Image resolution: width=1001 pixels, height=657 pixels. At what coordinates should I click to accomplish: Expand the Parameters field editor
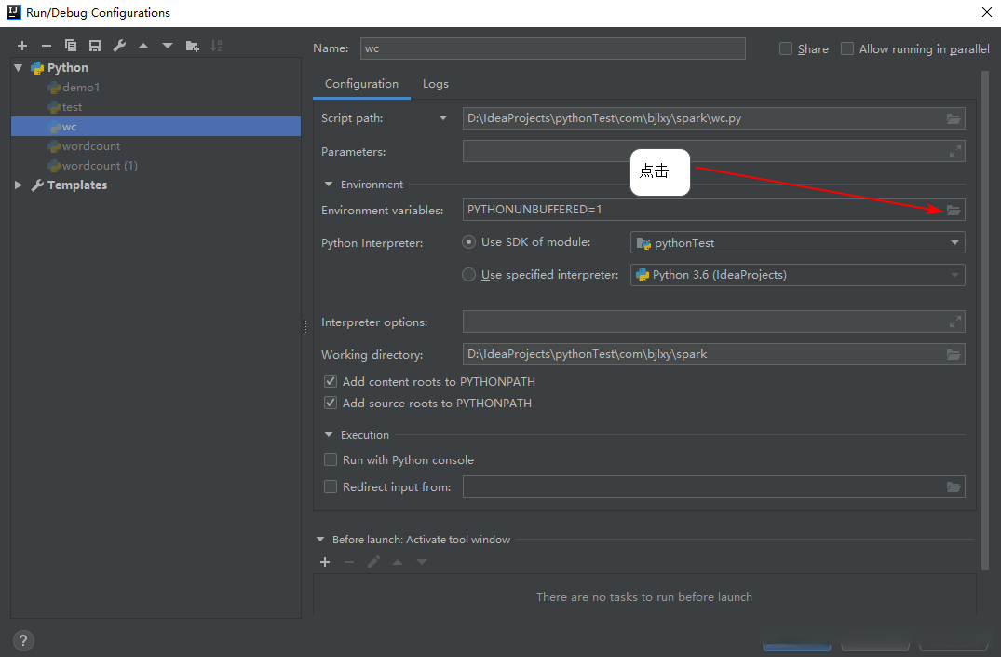pyautogui.click(x=954, y=151)
